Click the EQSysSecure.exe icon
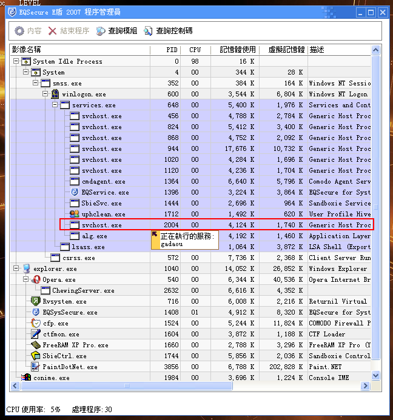393x420 pixels. (36, 312)
